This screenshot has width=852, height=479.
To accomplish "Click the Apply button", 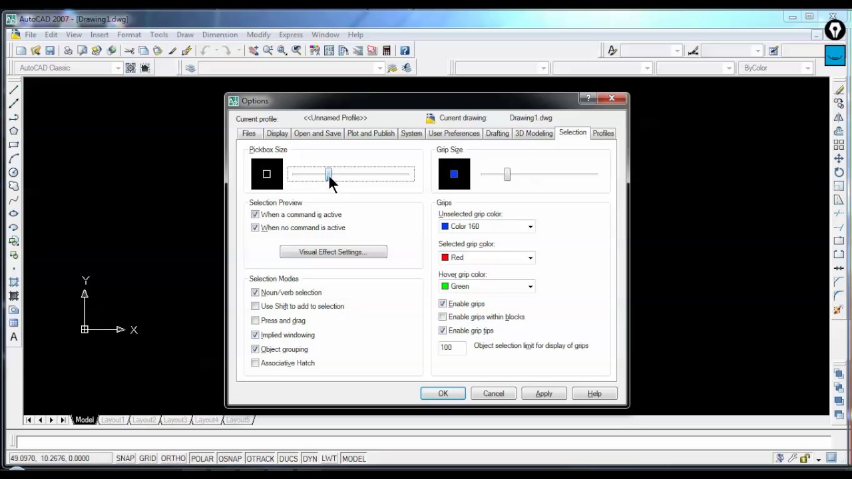I will pyautogui.click(x=544, y=394).
